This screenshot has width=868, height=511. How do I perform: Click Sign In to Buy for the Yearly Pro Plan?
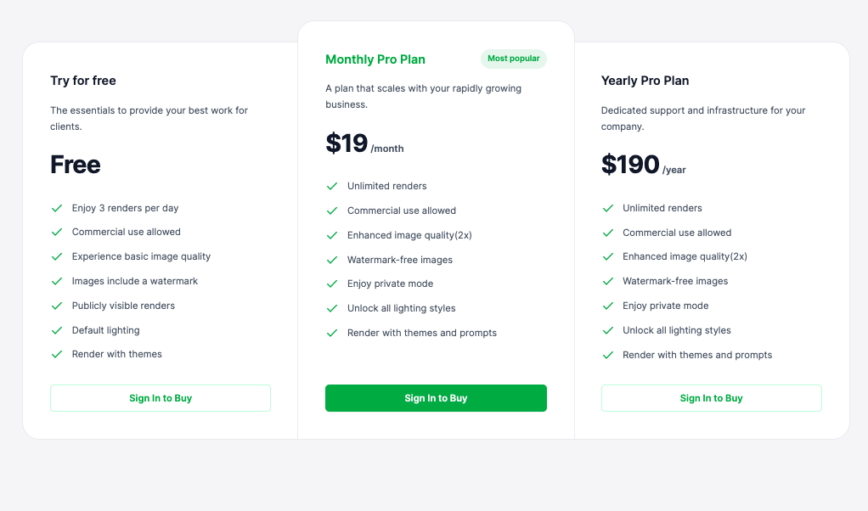711,398
